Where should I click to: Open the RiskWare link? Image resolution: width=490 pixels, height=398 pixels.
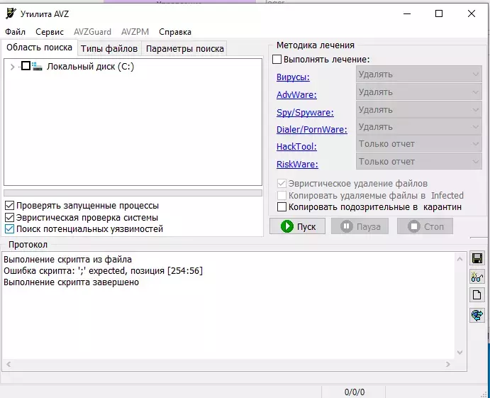tap(297, 164)
